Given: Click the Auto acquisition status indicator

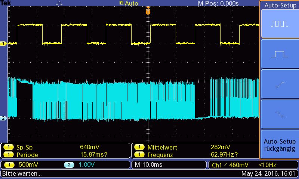Looking at the screenshot, I should click(129, 3).
